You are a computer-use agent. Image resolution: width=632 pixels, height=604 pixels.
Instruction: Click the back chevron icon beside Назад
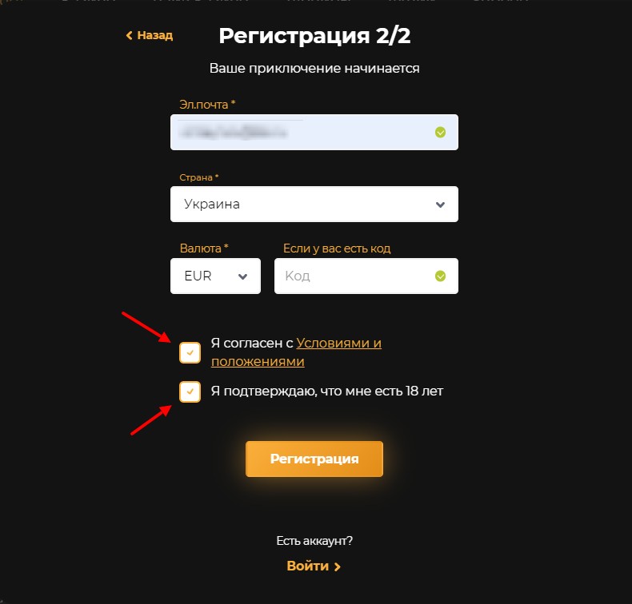coord(129,35)
